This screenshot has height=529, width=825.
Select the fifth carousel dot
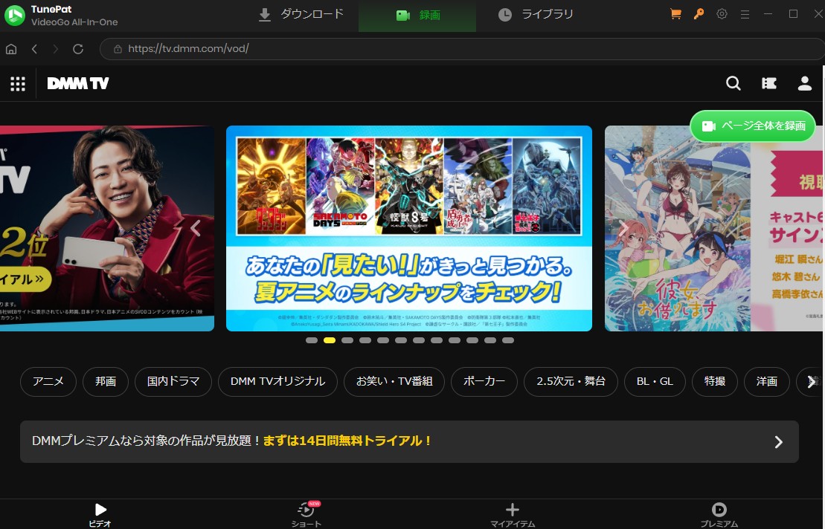[383, 340]
